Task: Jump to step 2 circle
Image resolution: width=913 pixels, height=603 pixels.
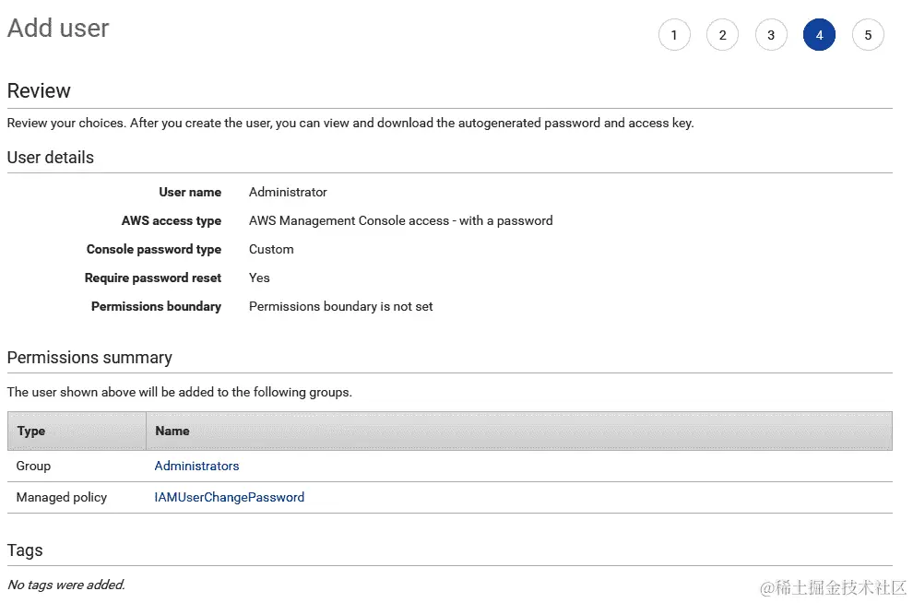Action: click(x=722, y=35)
